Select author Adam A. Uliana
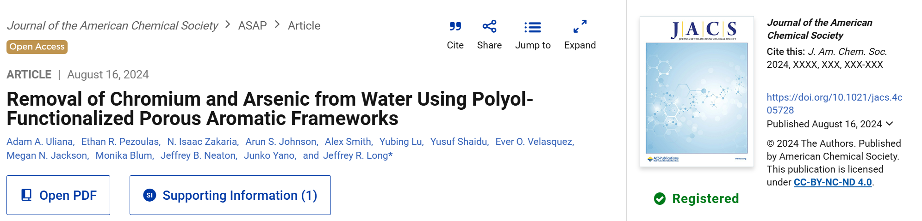 pyautogui.click(x=41, y=142)
